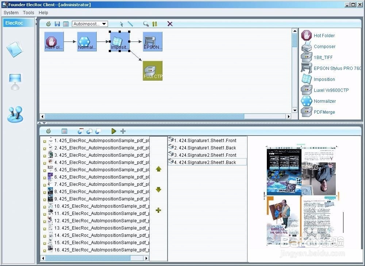This screenshot has height=266, width=365.
Task: Click canvas horizontal scrollbar right arrow
Action: 289,116
